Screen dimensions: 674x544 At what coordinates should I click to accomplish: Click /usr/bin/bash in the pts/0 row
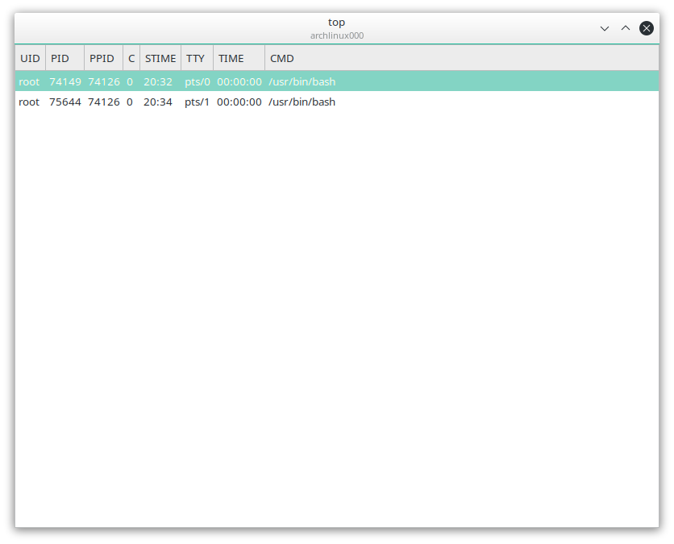point(302,81)
